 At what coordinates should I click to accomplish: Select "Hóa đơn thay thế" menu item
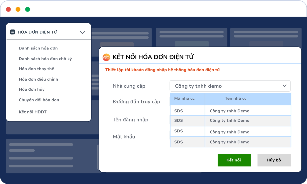click(37, 69)
